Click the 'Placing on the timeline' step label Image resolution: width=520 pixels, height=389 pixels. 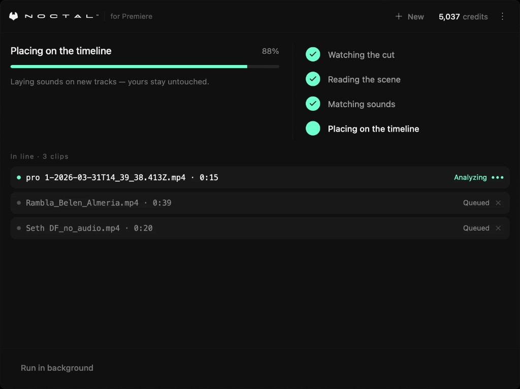click(373, 128)
